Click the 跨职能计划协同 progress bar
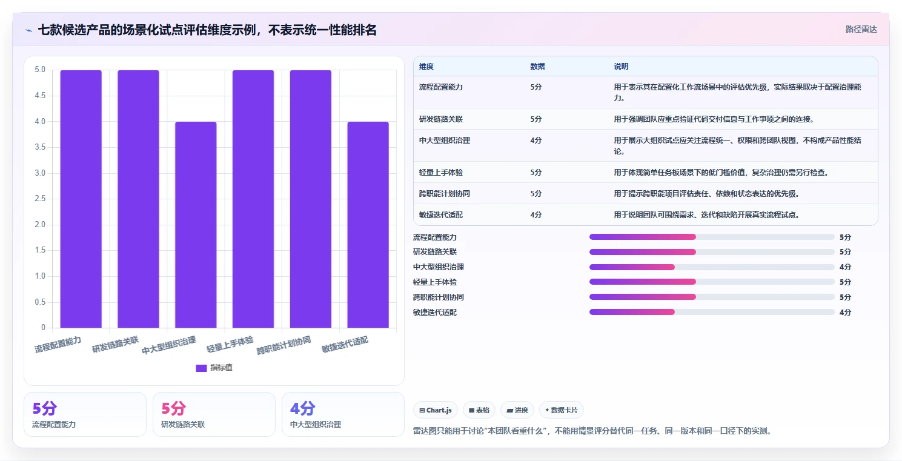Viewport: 902px width, 461px height. [x=712, y=297]
